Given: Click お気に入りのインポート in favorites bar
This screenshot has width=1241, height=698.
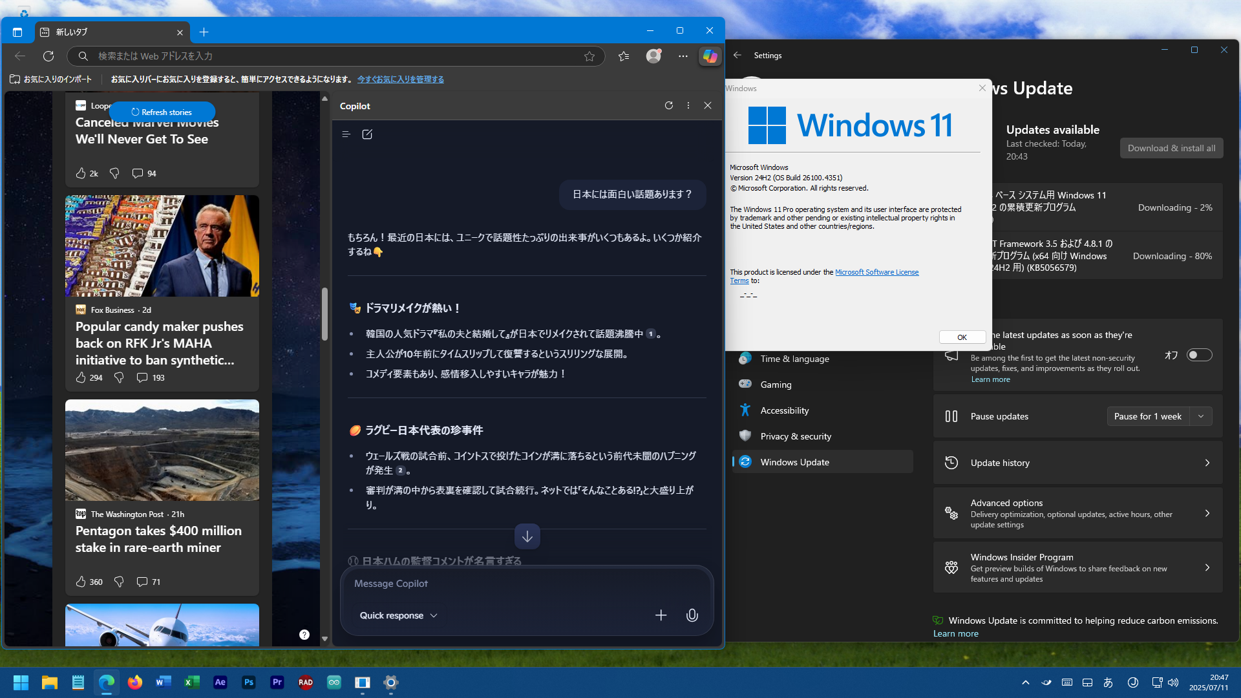Looking at the screenshot, I should (51, 79).
